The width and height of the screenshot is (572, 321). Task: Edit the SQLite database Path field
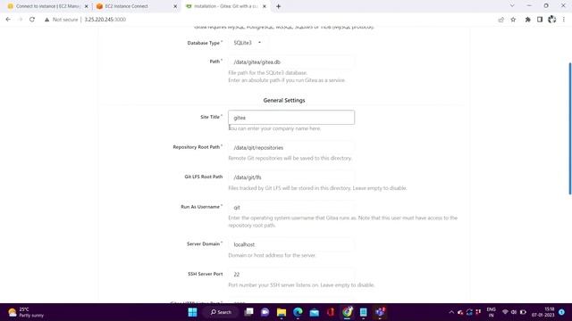[291, 62]
